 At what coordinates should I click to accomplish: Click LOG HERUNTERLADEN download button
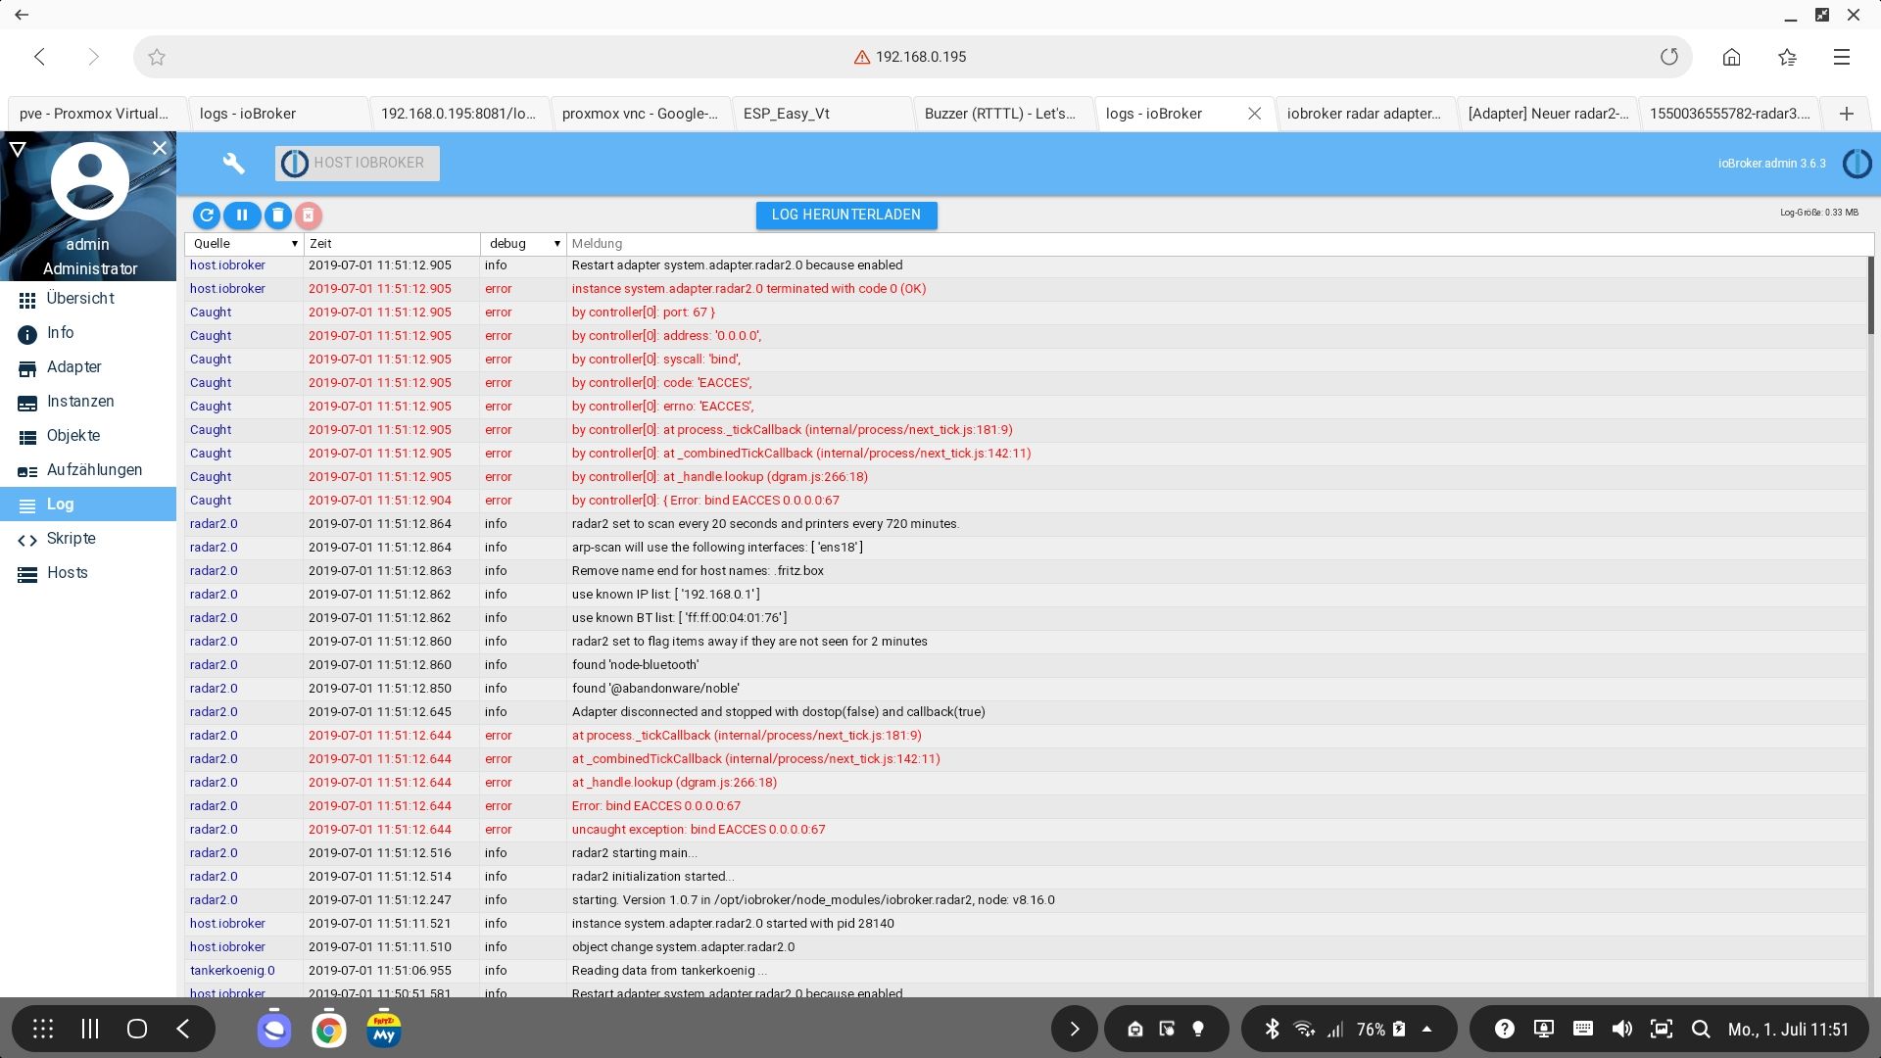[844, 215]
